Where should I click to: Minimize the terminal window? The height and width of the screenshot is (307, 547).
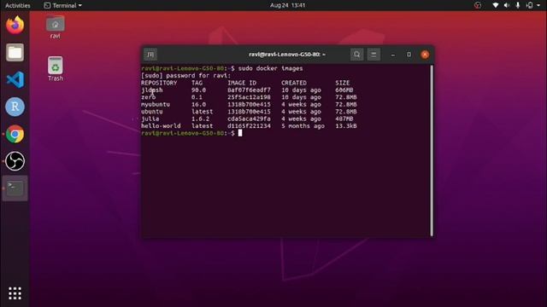click(393, 55)
